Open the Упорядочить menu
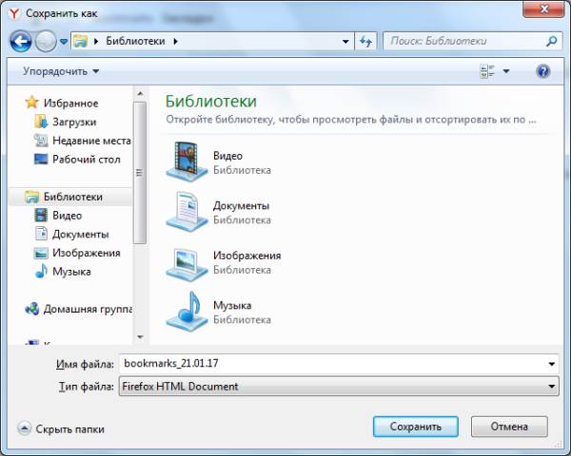Screen dimensions: 571x456 pyautogui.click(x=61, y=71)
